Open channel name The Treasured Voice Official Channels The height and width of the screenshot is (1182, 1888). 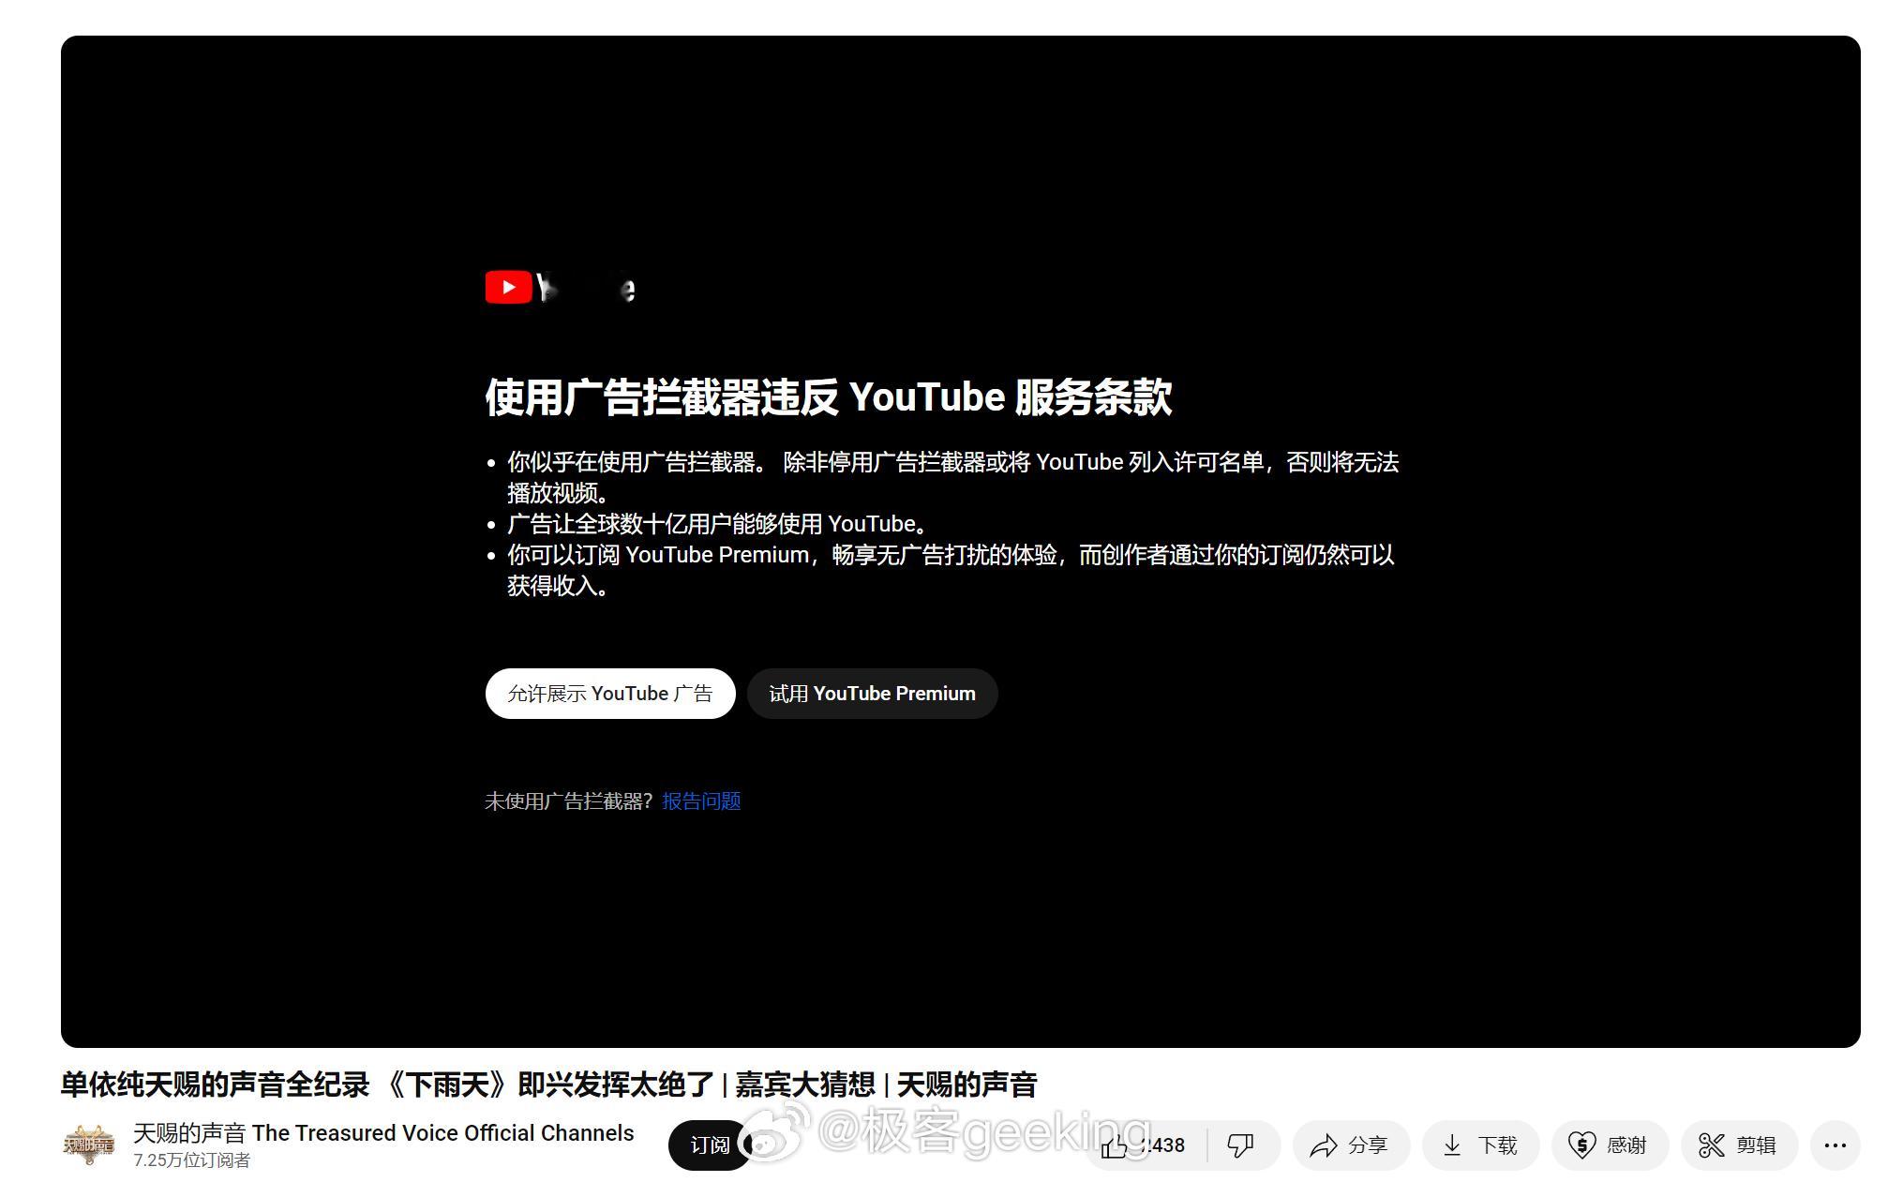pos(383,1133)
